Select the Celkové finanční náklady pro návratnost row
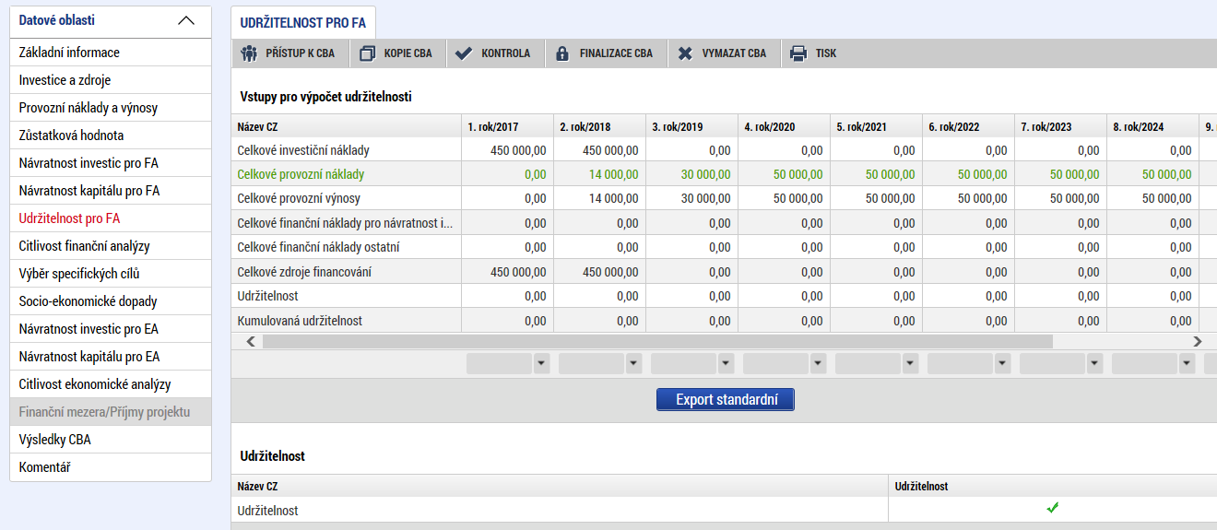Image resolution: width=1217 pixels, height=530 pixels. pyautogui.click(x=724, y=223)
